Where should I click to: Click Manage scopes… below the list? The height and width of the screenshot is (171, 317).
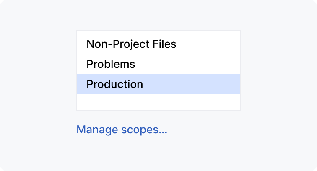click(x=122, y=130)
